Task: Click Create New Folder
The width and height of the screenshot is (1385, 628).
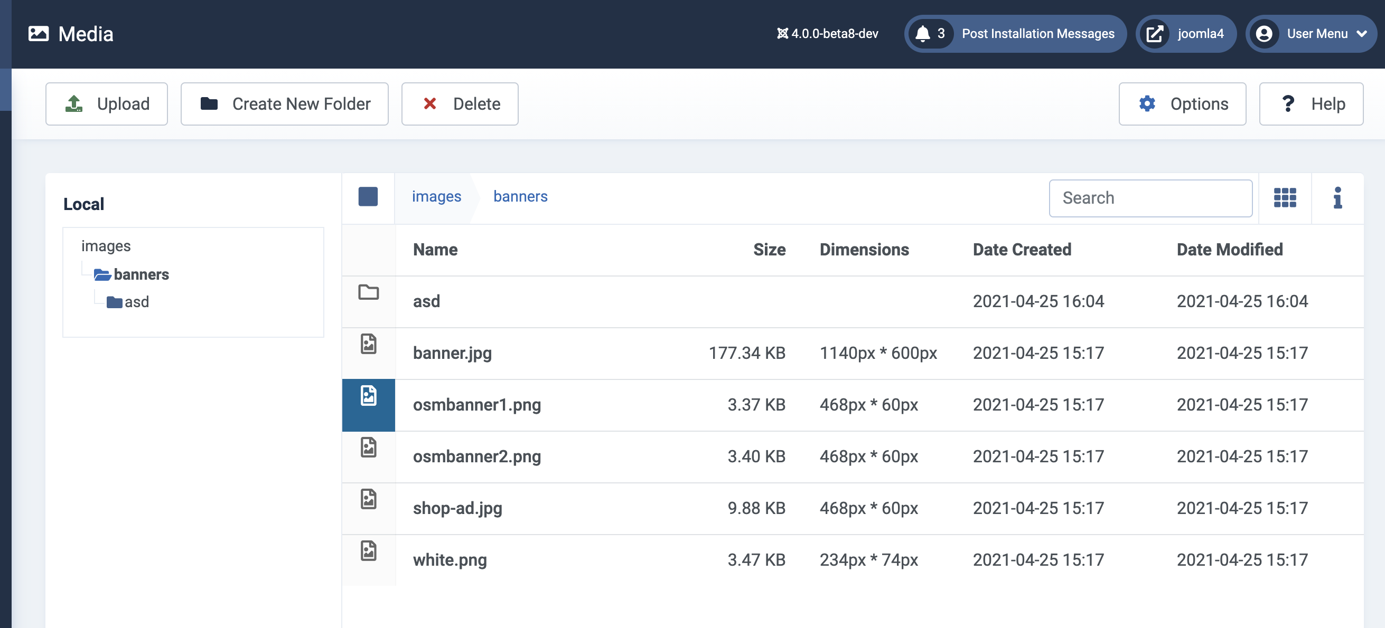Action: coord(284,103)
